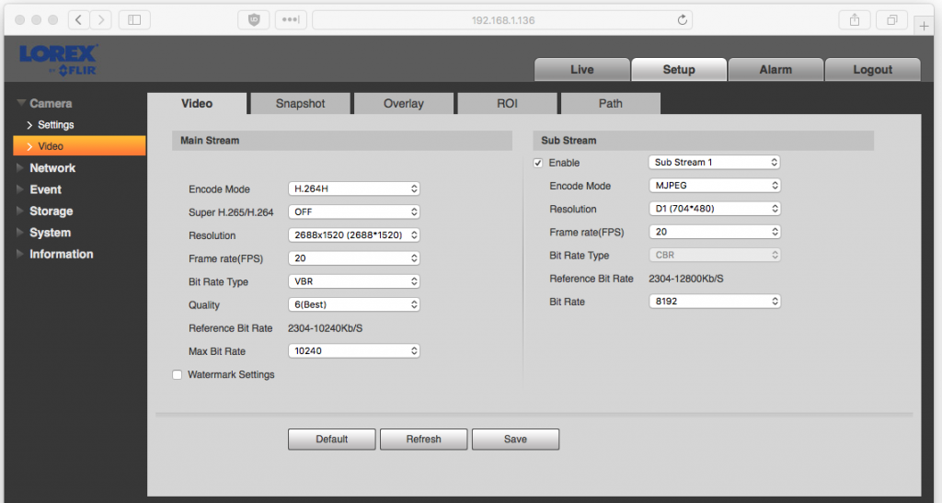
Task: Click the Lorex by FLIR logo
Action: 58,61
